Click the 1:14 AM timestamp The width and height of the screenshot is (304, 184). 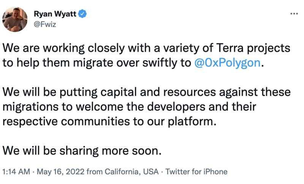click(16, 172)
